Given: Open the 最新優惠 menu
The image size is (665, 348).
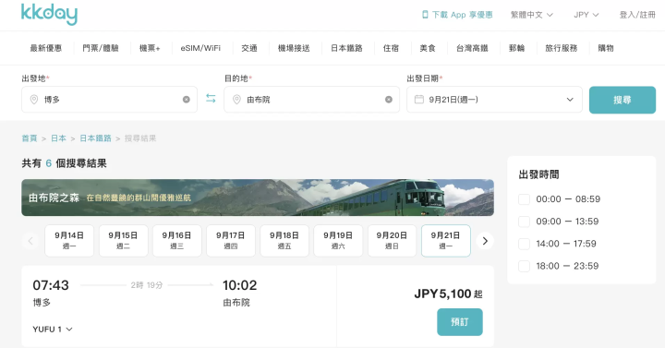Looking at the screenshot, I should (x=46, y=48).
